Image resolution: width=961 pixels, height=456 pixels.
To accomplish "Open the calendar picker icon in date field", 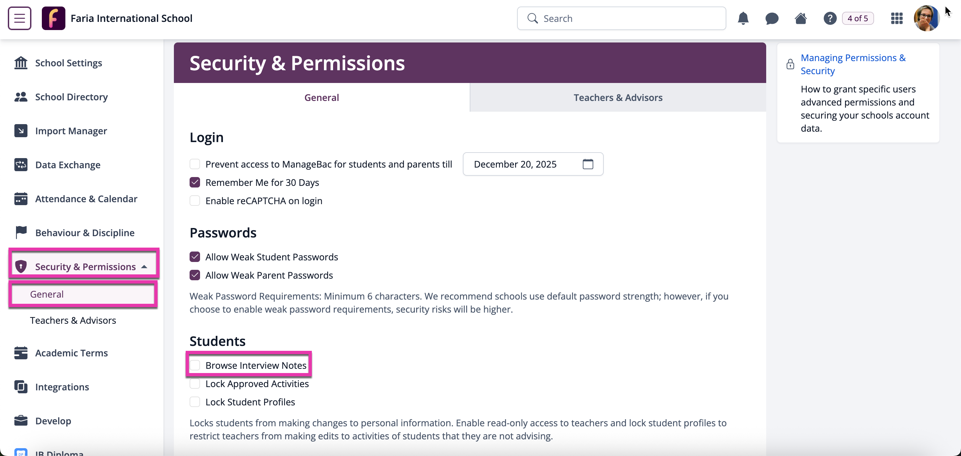I will [x=588, y=164].
